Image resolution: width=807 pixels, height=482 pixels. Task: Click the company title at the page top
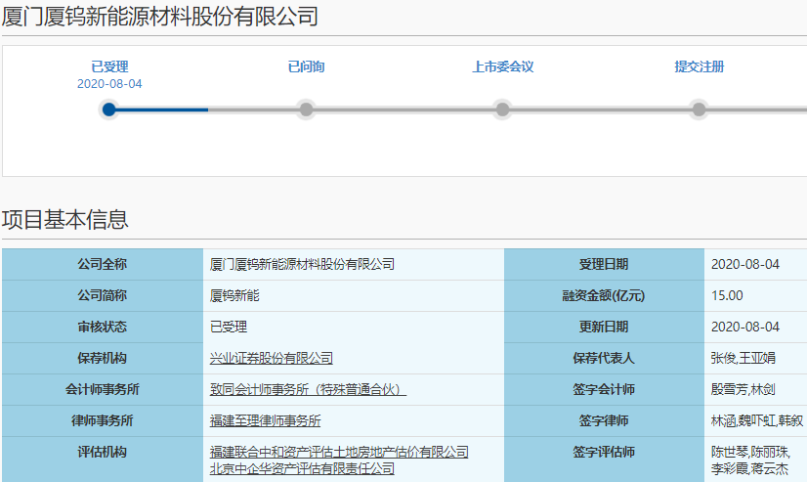pyautogui.click(x=159, y=17)
